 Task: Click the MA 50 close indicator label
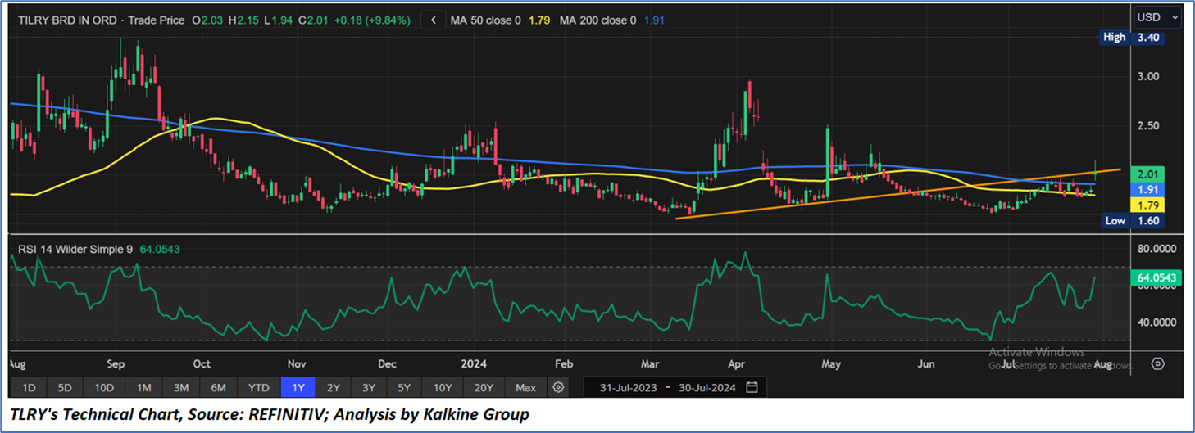tap(485, 20)
